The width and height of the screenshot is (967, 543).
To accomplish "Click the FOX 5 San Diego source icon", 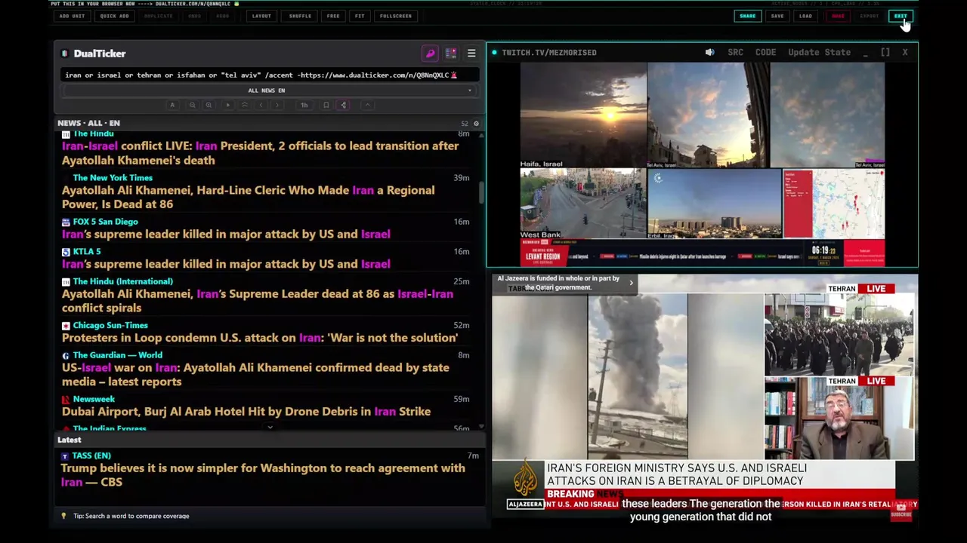I will click(x=66, y=222).
